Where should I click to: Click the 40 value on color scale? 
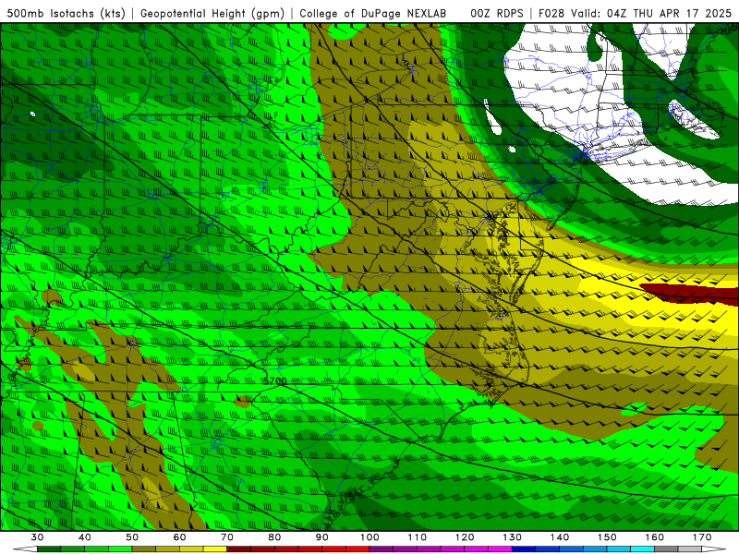tap(84, 537)
